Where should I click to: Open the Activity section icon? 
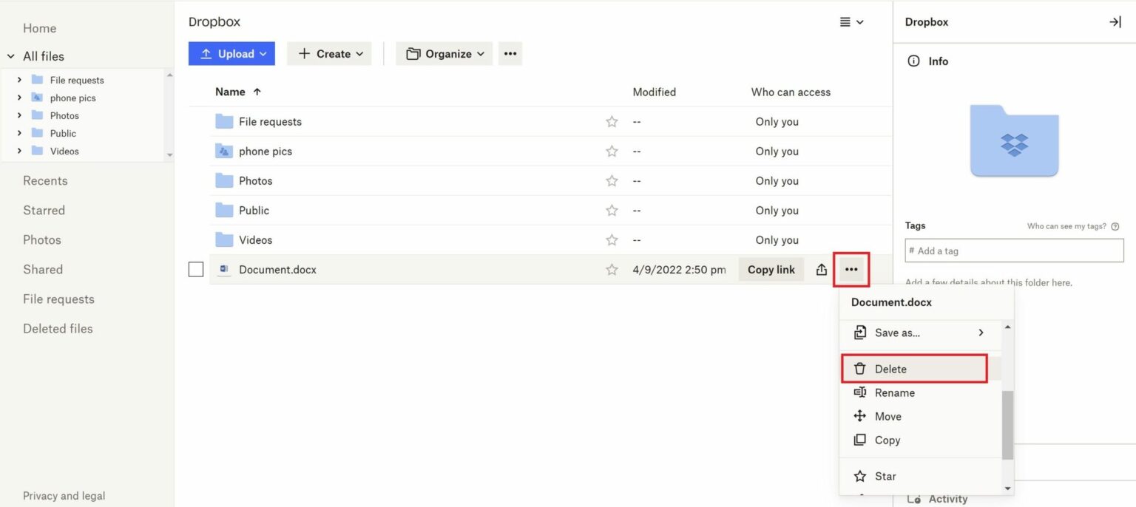pyautogui.click(x=913, y=498)
